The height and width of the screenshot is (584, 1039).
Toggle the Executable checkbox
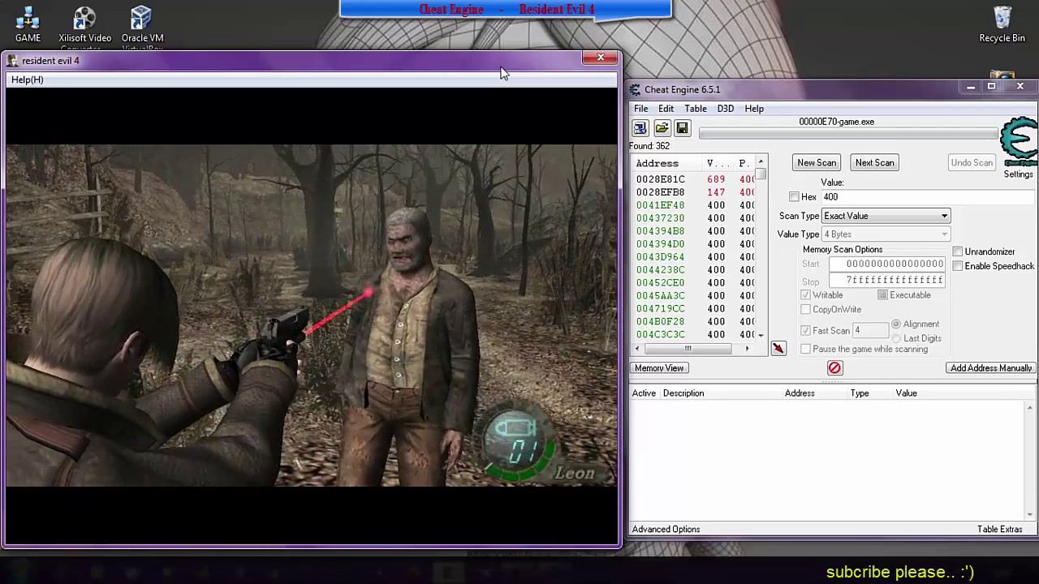(x=882, y=295)
